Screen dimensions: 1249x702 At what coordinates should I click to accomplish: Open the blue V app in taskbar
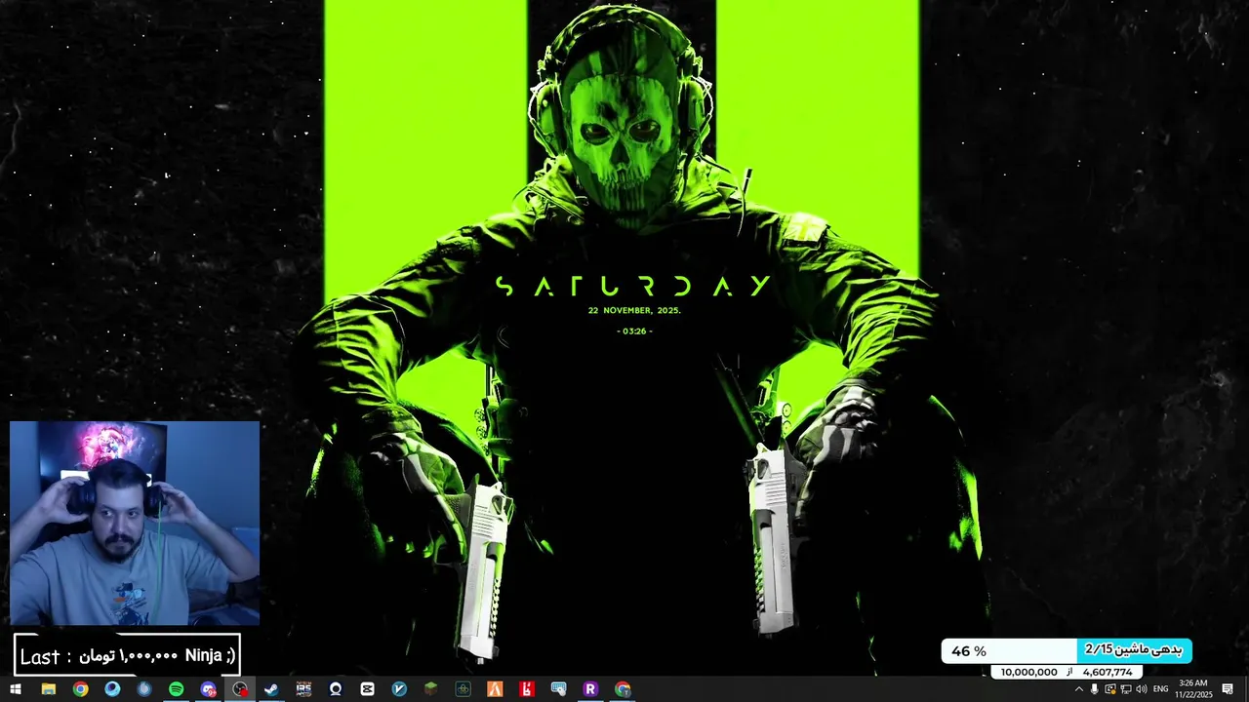[399, 689]
